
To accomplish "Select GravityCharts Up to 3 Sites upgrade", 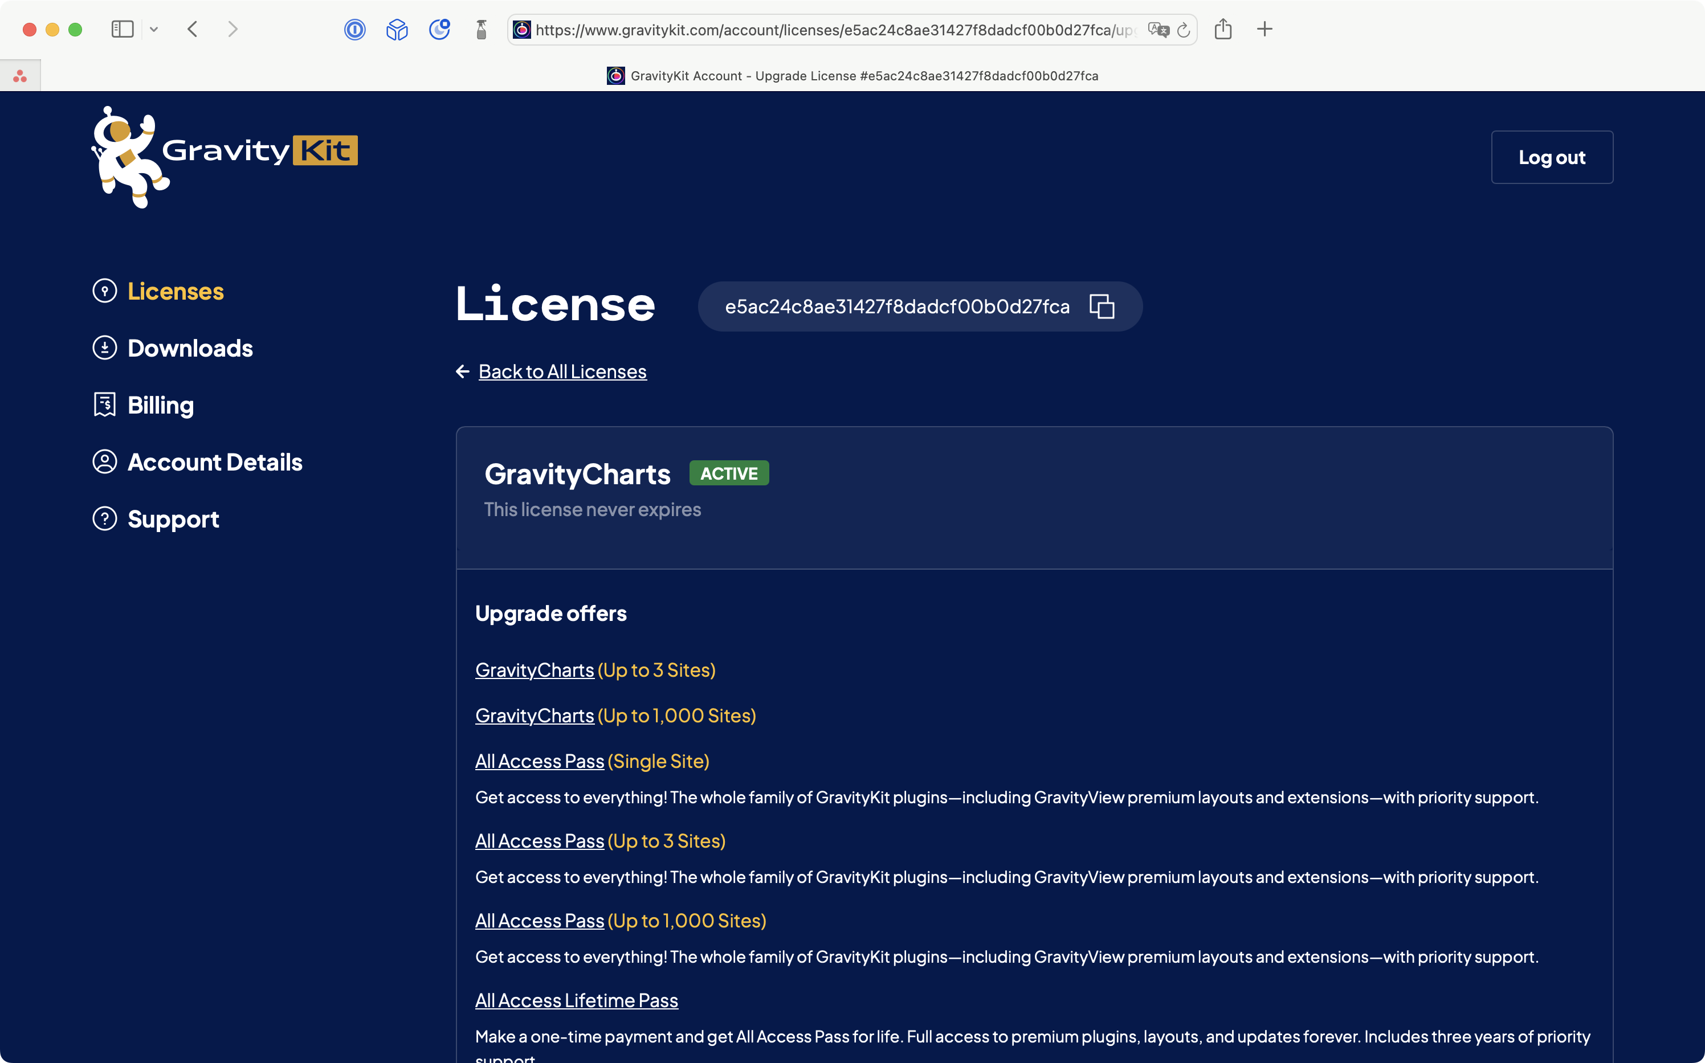I will 535,670.
